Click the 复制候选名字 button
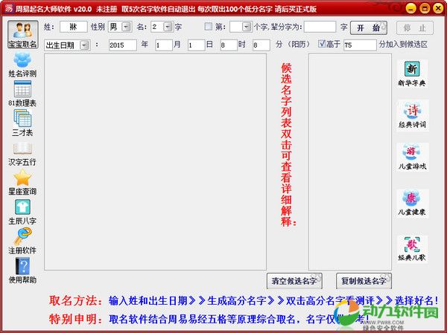This screenshot has height=333, width=447. (363, 280)
